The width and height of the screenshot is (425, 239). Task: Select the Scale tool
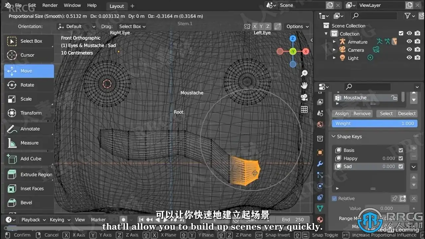[29, 99]
